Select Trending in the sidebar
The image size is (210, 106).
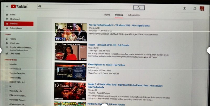tap(19, 24)
